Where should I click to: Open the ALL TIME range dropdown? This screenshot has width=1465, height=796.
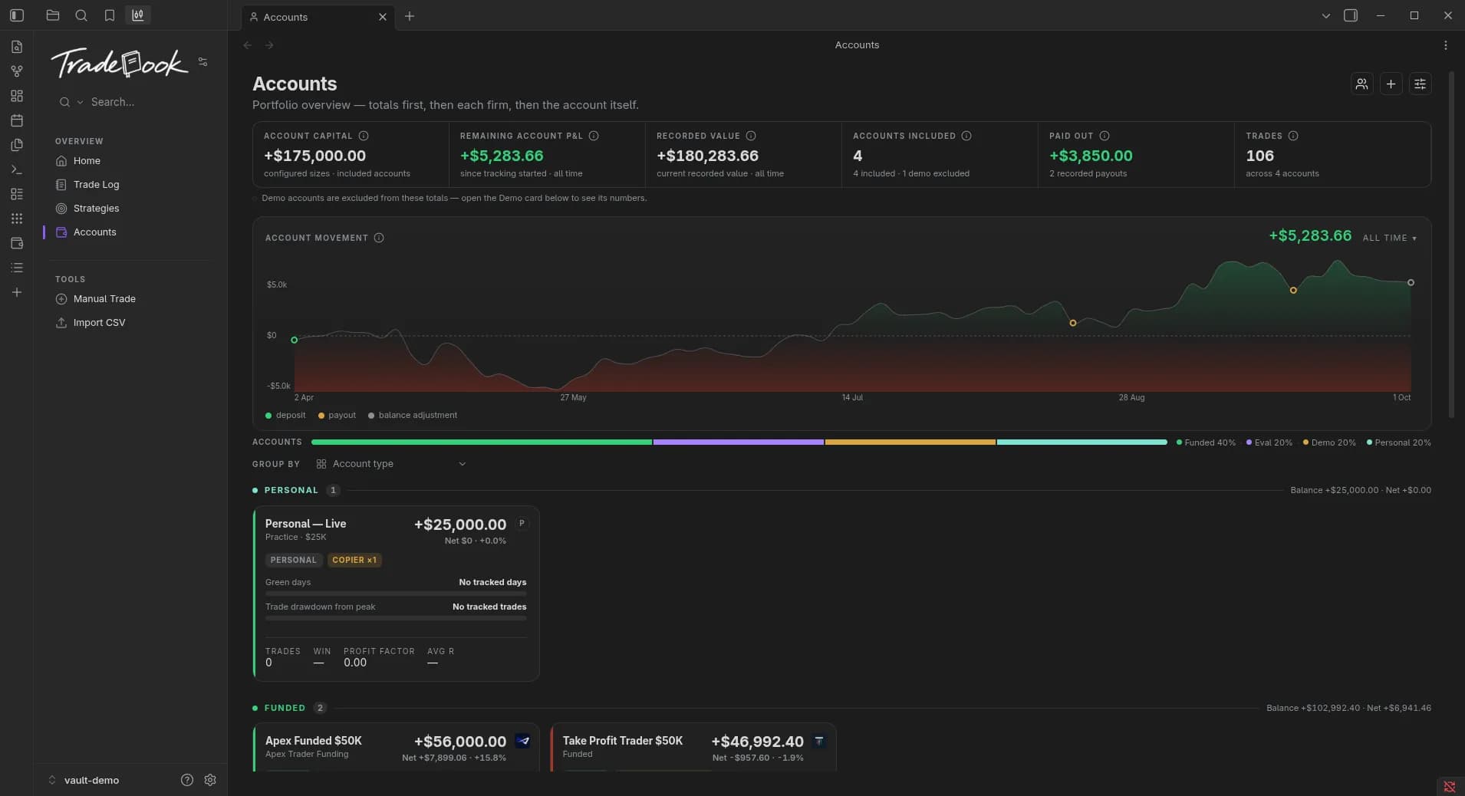point(1389,238)
